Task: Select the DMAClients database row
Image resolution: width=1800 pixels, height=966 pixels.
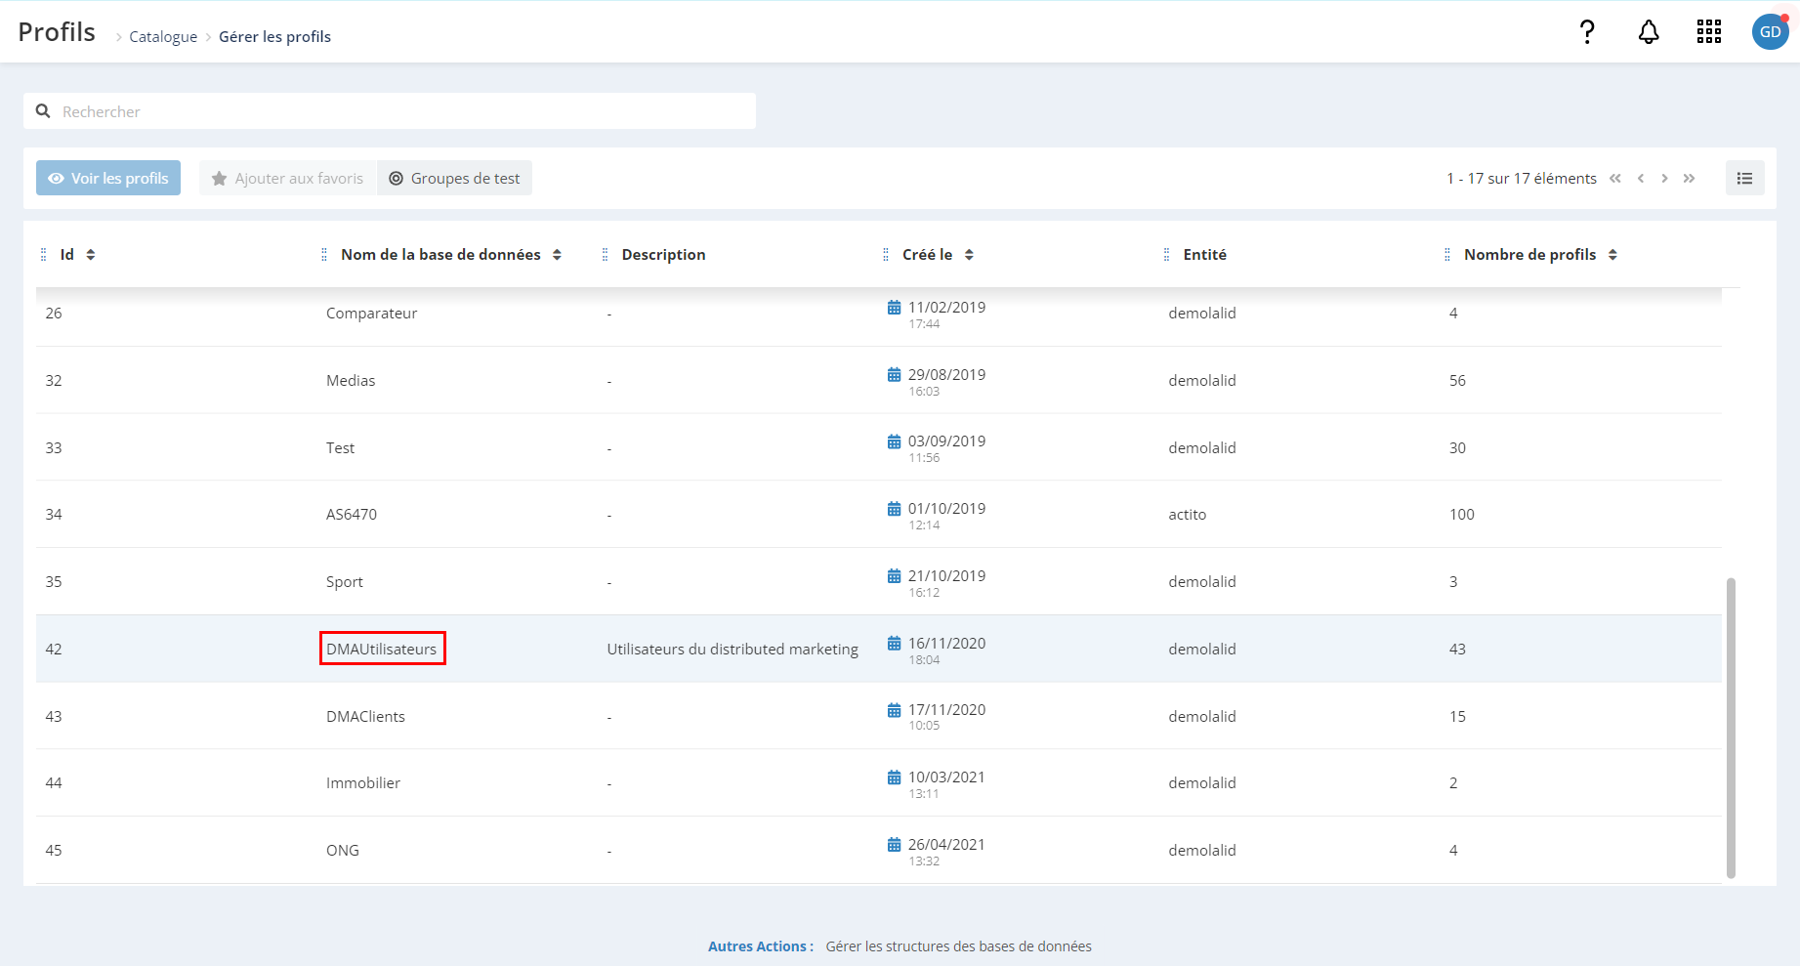Action: point(879,716)
